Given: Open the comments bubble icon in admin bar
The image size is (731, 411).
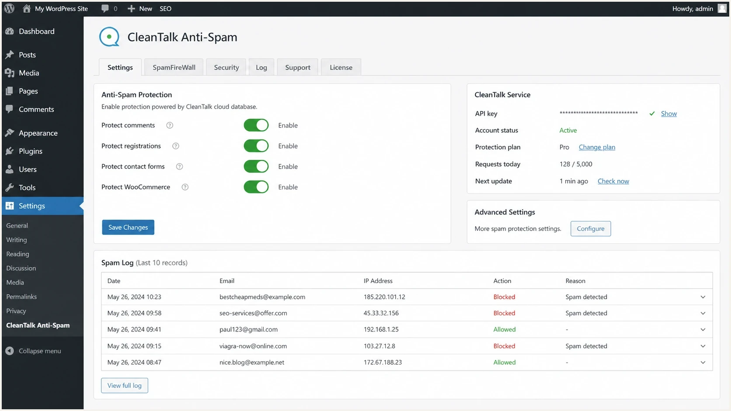Looking at the screenshot, I should coord(105,8).
